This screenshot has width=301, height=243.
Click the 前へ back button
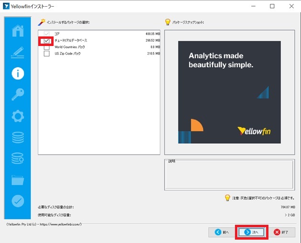(222, 232)
